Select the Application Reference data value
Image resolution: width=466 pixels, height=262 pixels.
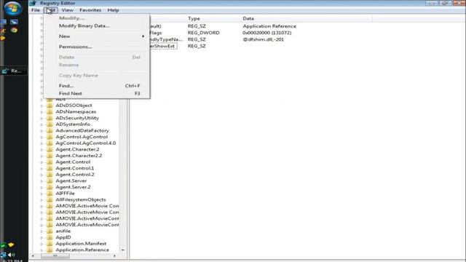coord(269,26)
